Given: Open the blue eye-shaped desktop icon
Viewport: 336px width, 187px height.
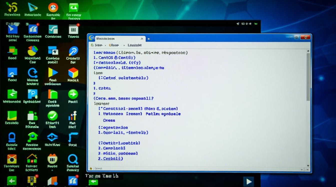Looking at the screenshot, I should [x=52, y=137].
